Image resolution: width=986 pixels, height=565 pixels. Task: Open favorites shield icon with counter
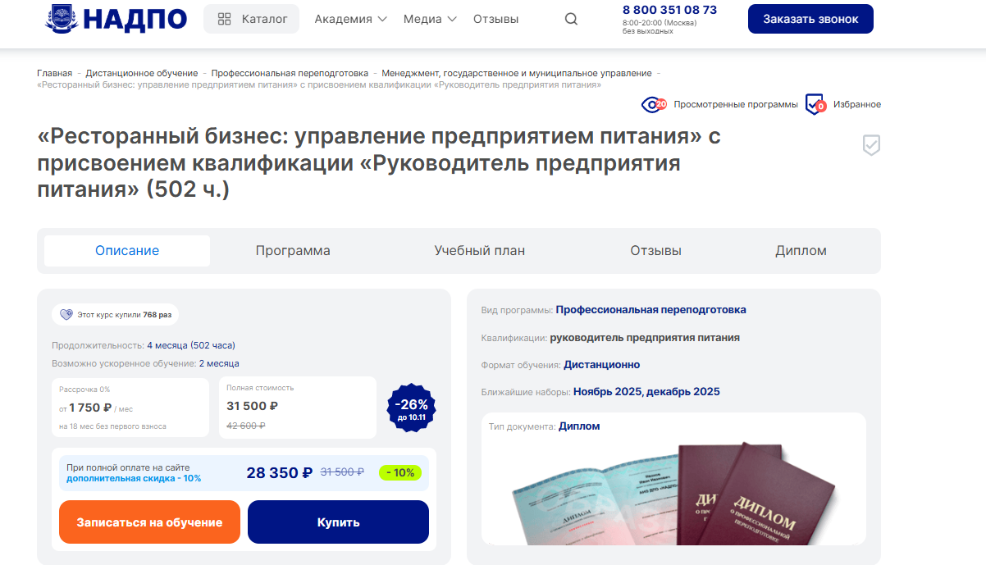coord(815,104)
